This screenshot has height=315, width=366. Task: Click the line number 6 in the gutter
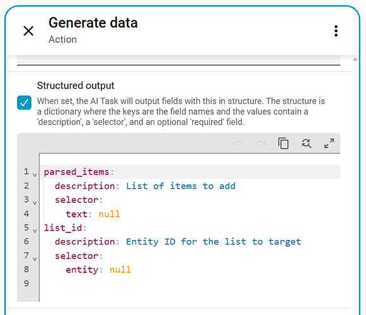pos(26,241)
